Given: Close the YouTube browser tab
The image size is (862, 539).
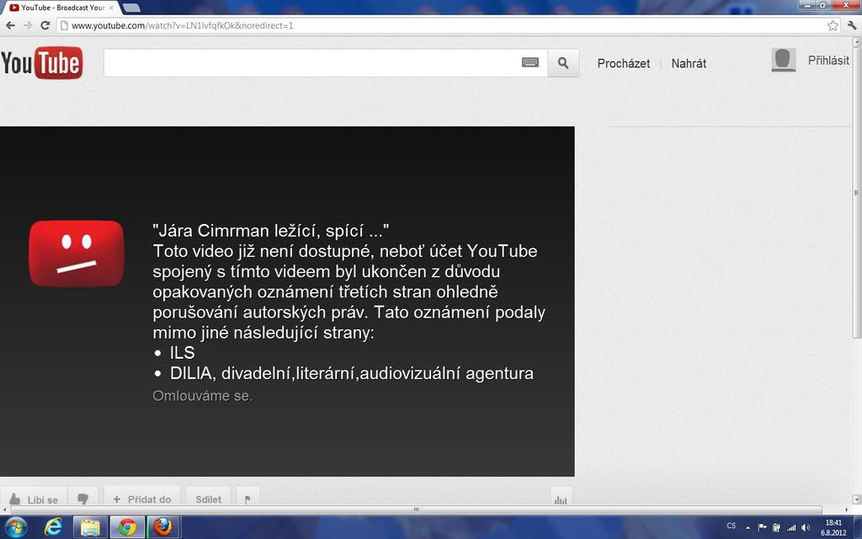Looking at the screenshot, I should (x=111, y=8).
